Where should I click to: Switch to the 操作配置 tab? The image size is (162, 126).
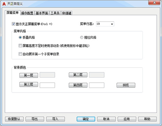click(x=27, y=13)
